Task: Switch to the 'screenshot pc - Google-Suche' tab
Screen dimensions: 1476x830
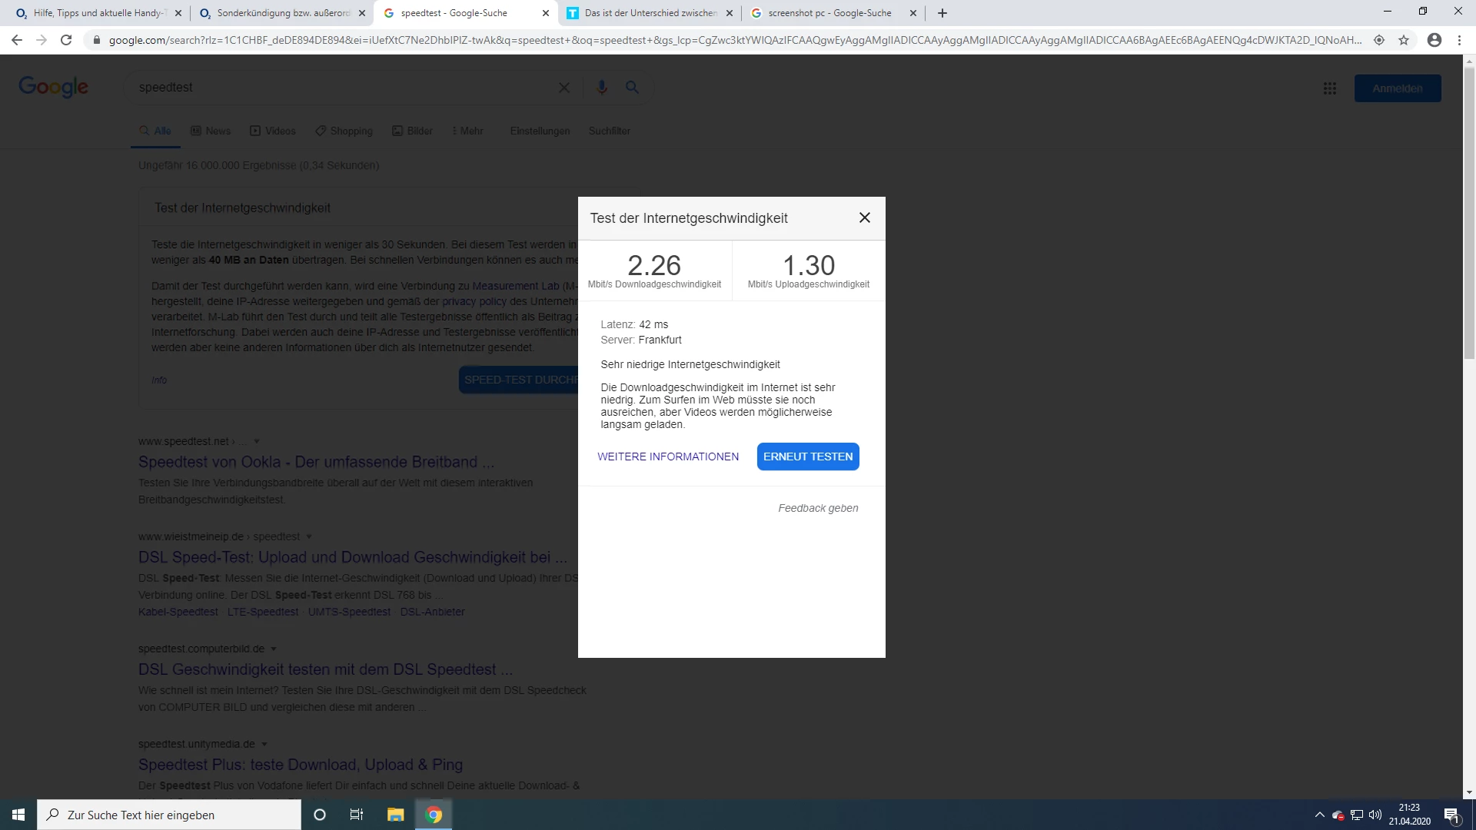Action: 829,13
